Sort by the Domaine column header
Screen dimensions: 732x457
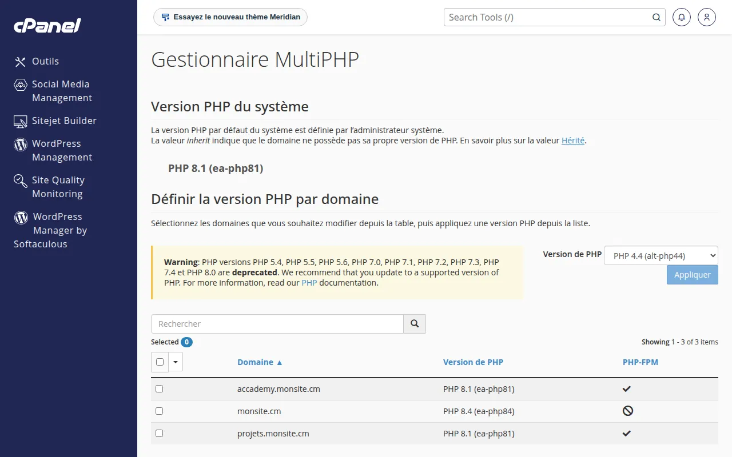pyautogui.click(x=260, y=362)
